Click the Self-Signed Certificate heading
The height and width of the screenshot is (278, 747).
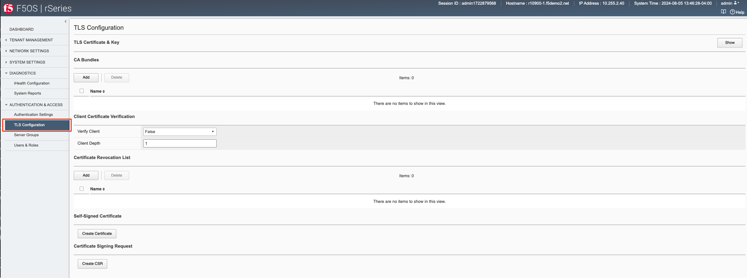point(97,216)
